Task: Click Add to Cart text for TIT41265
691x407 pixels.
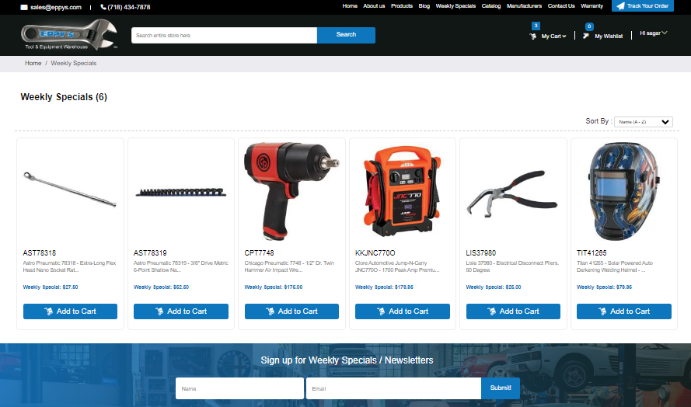Action: 630,311
